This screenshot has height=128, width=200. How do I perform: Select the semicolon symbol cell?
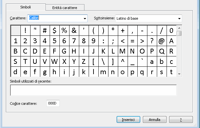point(113,41)
